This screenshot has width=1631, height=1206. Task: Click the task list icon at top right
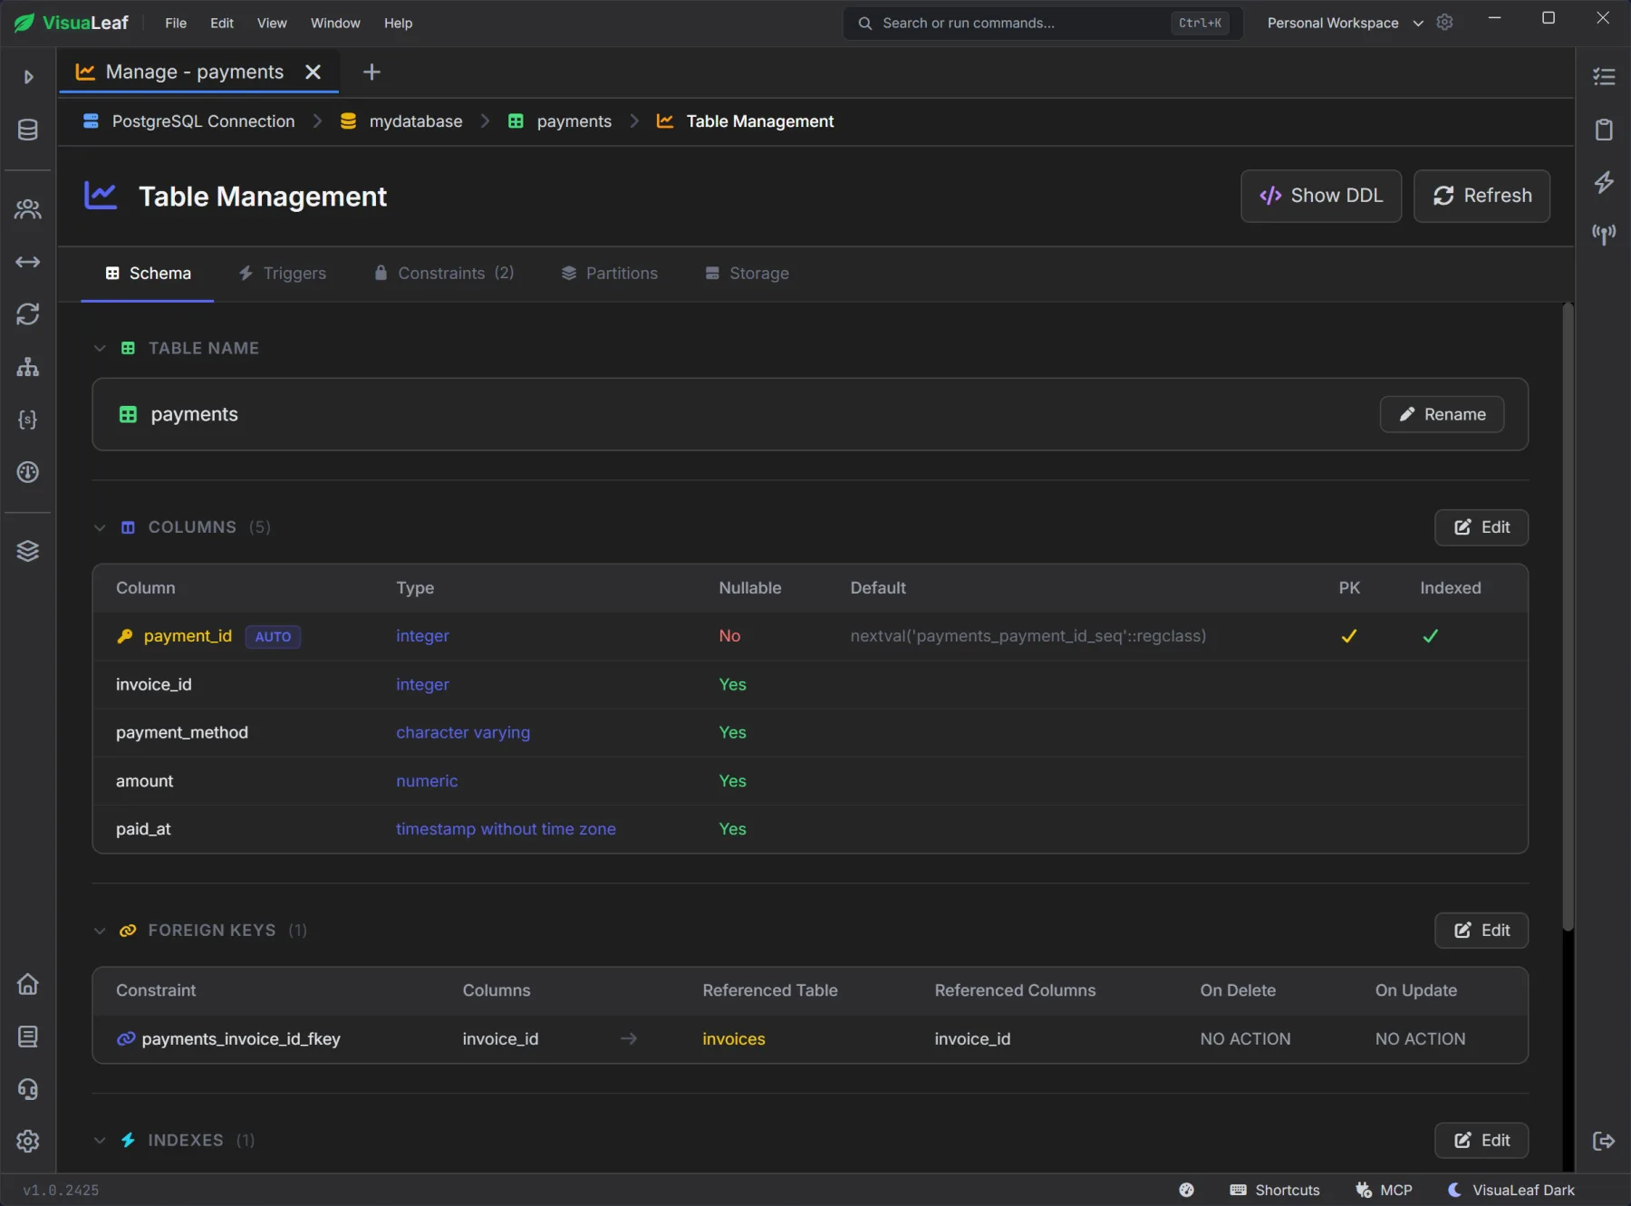coord(1604,77)
